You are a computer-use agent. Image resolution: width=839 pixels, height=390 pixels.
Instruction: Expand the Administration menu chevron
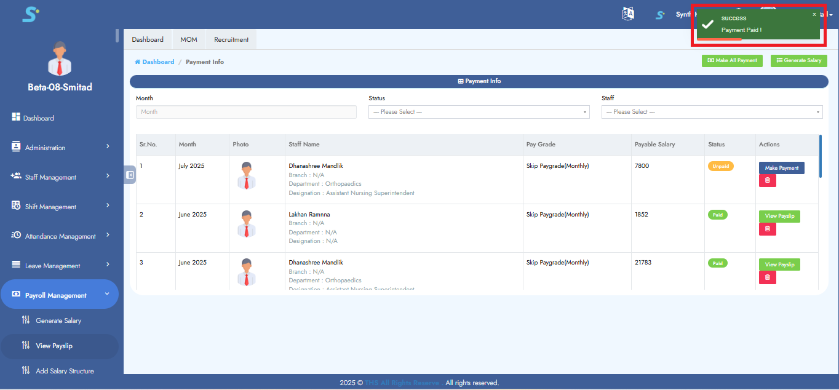click(x=108, y=147)
